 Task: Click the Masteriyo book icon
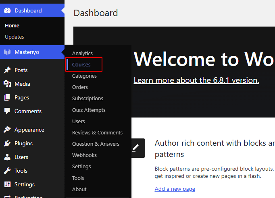pos(7,52)
